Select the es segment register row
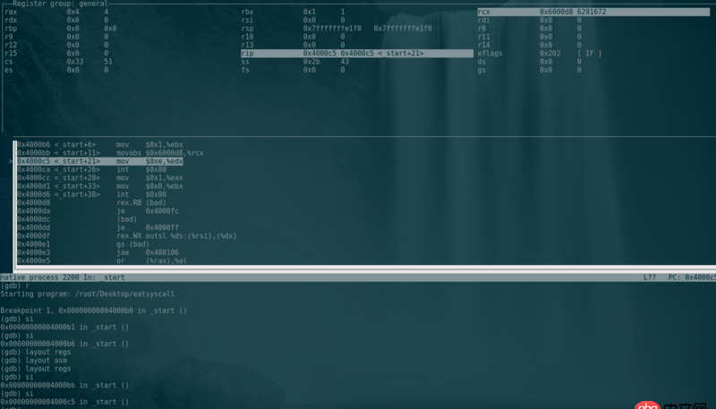716x409 pixels. click(x=57, y=70)
